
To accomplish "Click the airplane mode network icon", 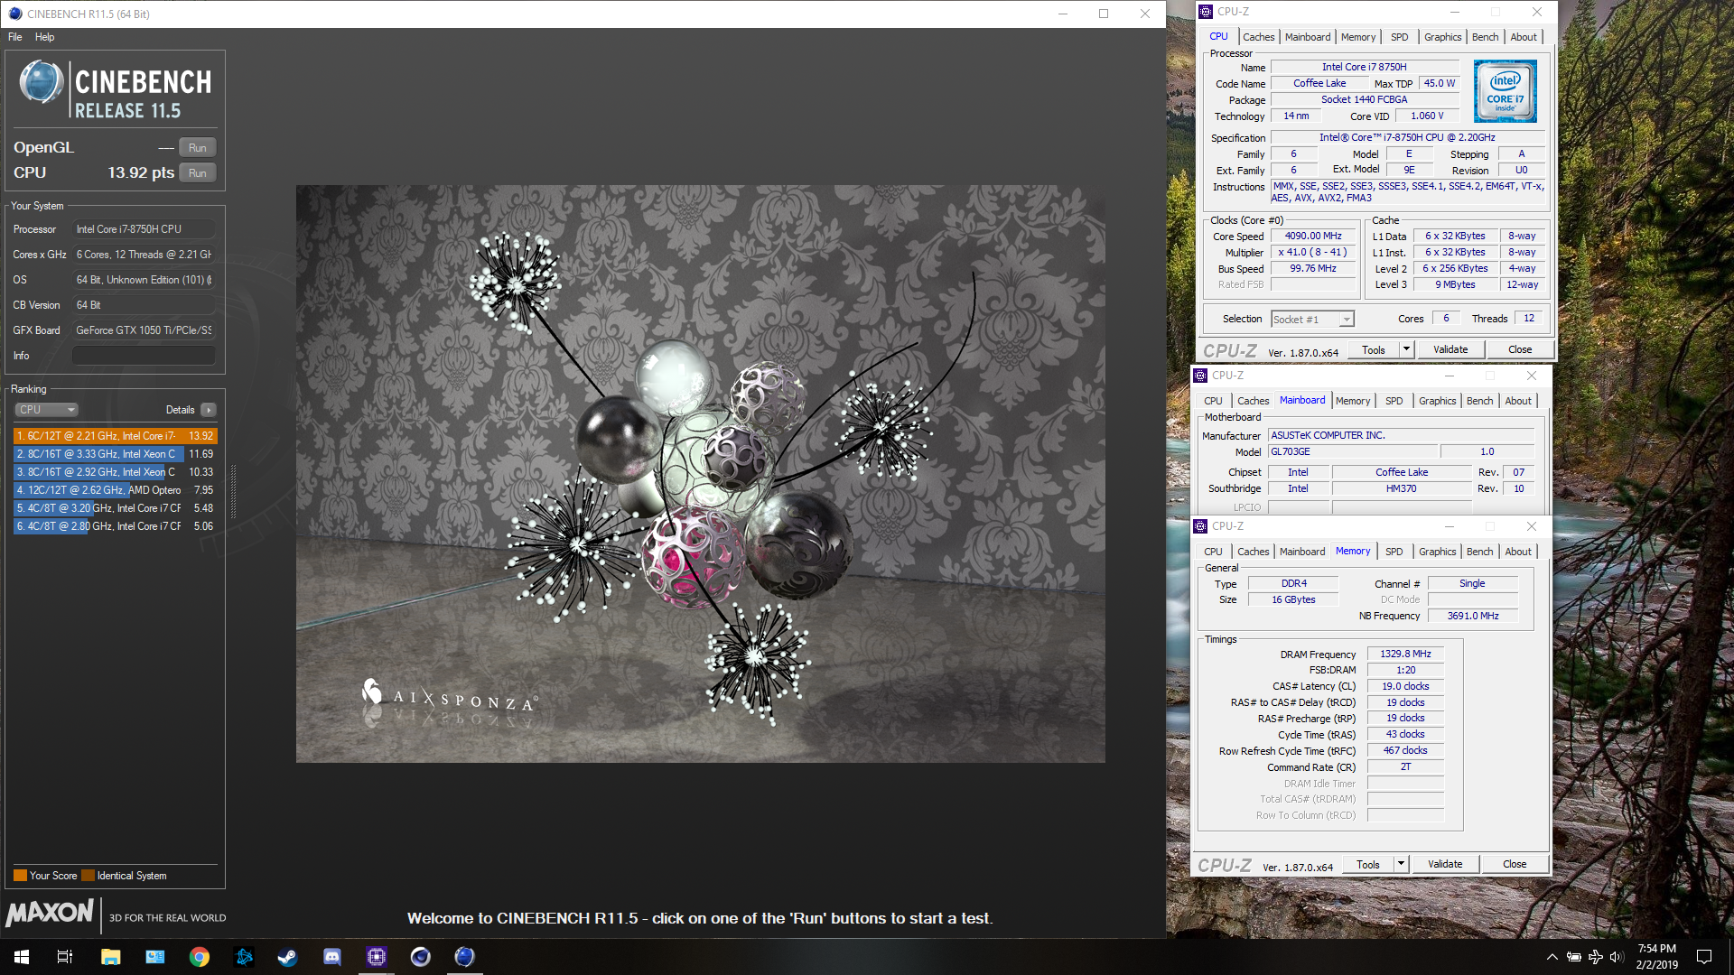I will (x=1595, y=957).
